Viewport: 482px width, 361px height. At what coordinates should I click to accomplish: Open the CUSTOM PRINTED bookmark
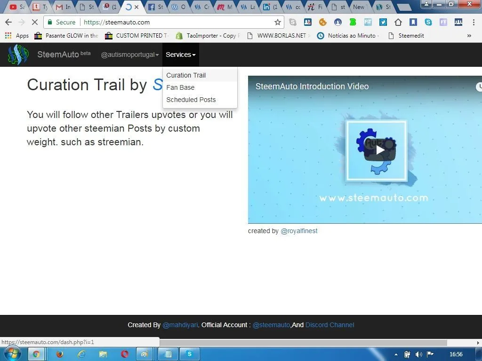pyautogui.click(x=137, y=36)
